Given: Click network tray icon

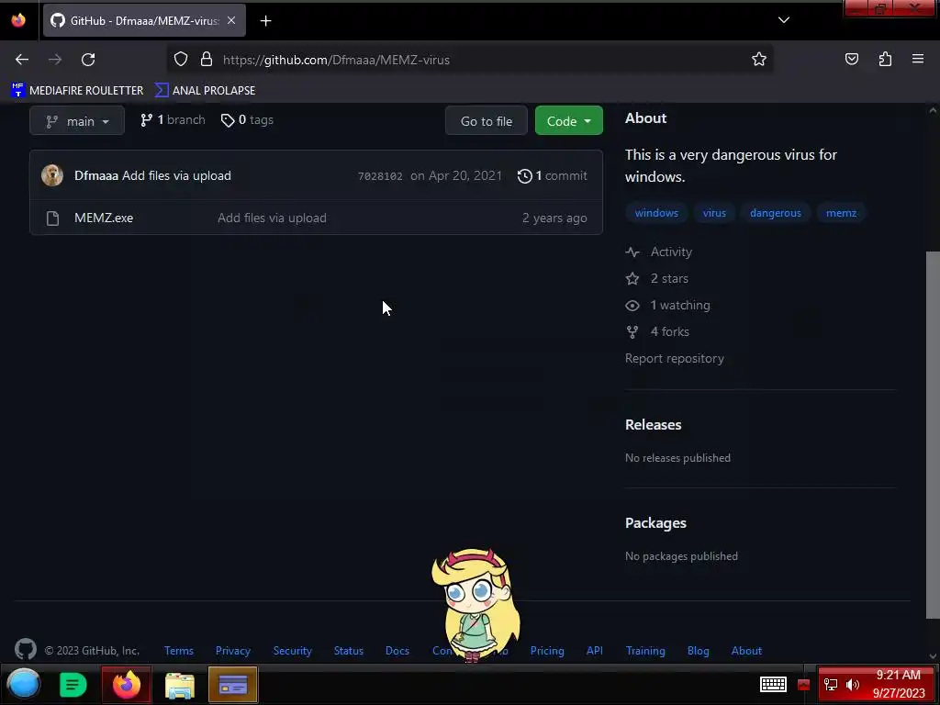Looking at the screenshot, I should tap(830, 685).
